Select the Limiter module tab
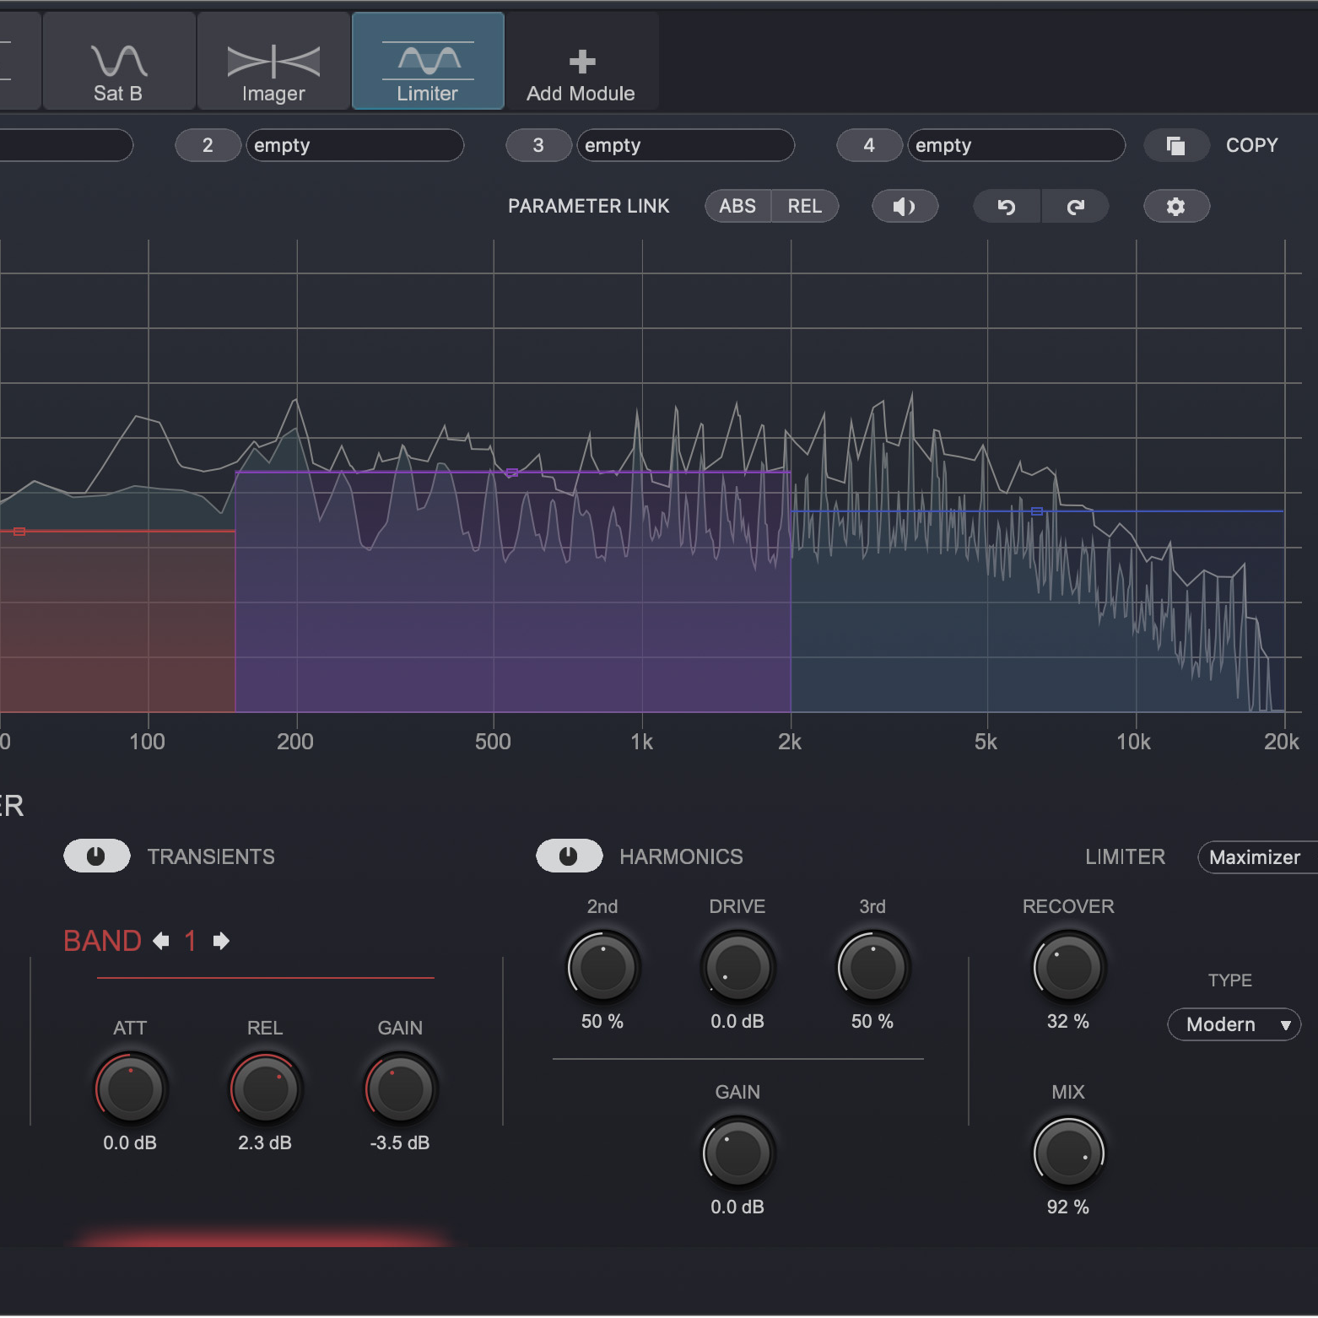This screenshot has height=1318, width=1318. [428, 61]
